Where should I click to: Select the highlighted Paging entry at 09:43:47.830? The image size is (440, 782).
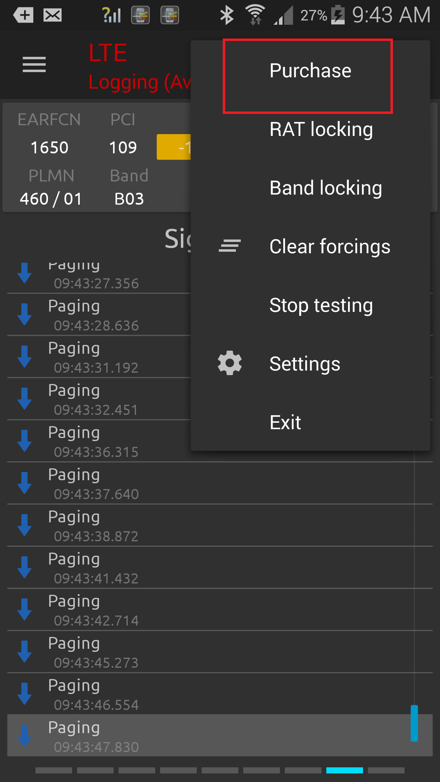[x=220, y=736]
